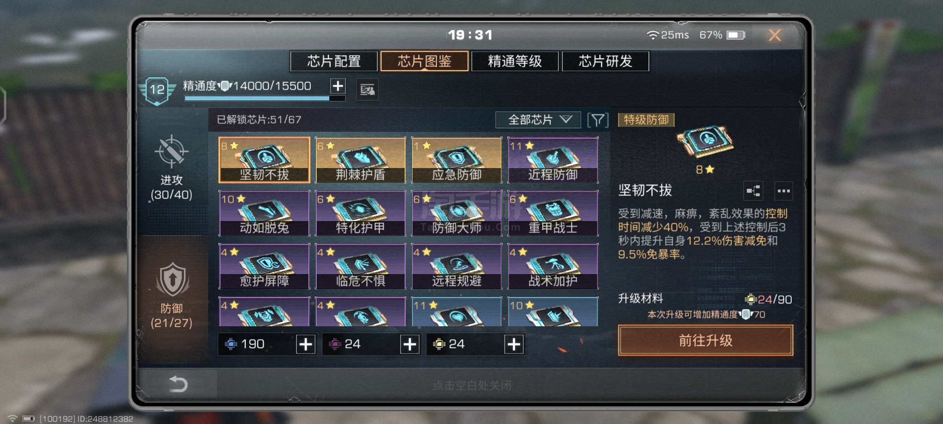Select the 防御 defense shield category
Viewport: 943px width, 424px height.
point(172,280)
